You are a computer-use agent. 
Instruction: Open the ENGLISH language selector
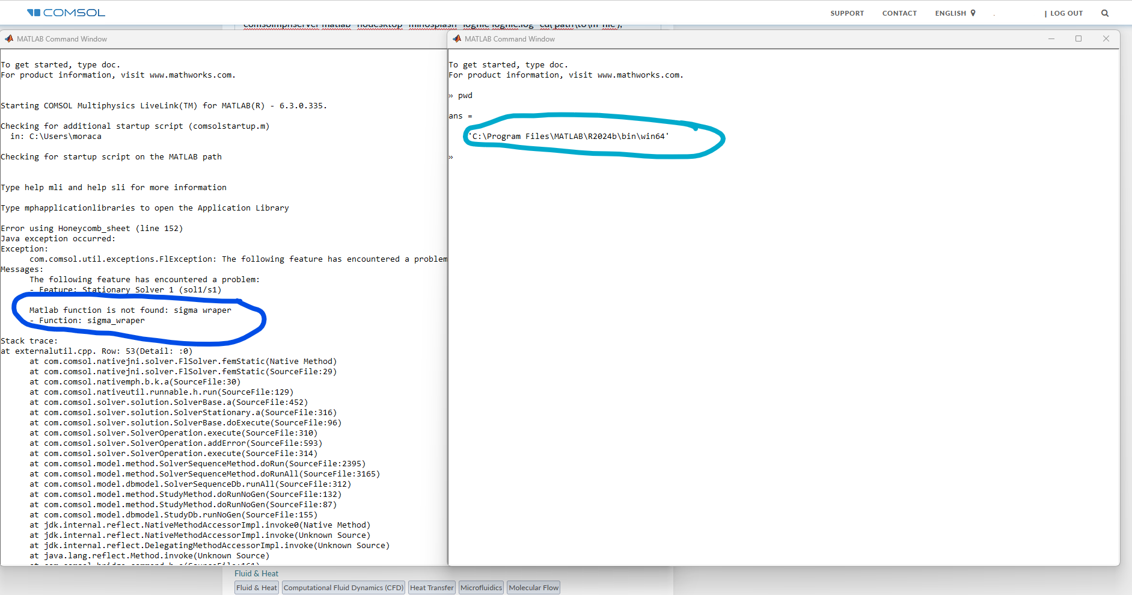coord(950,13)
